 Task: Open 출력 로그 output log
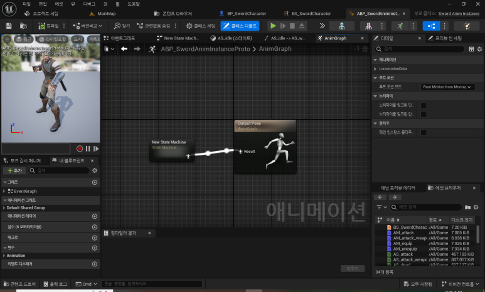(x=55, y=284)
